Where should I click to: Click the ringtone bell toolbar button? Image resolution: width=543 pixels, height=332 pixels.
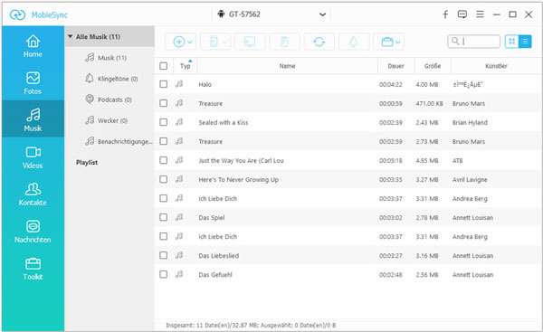click(x=354, y=42)
